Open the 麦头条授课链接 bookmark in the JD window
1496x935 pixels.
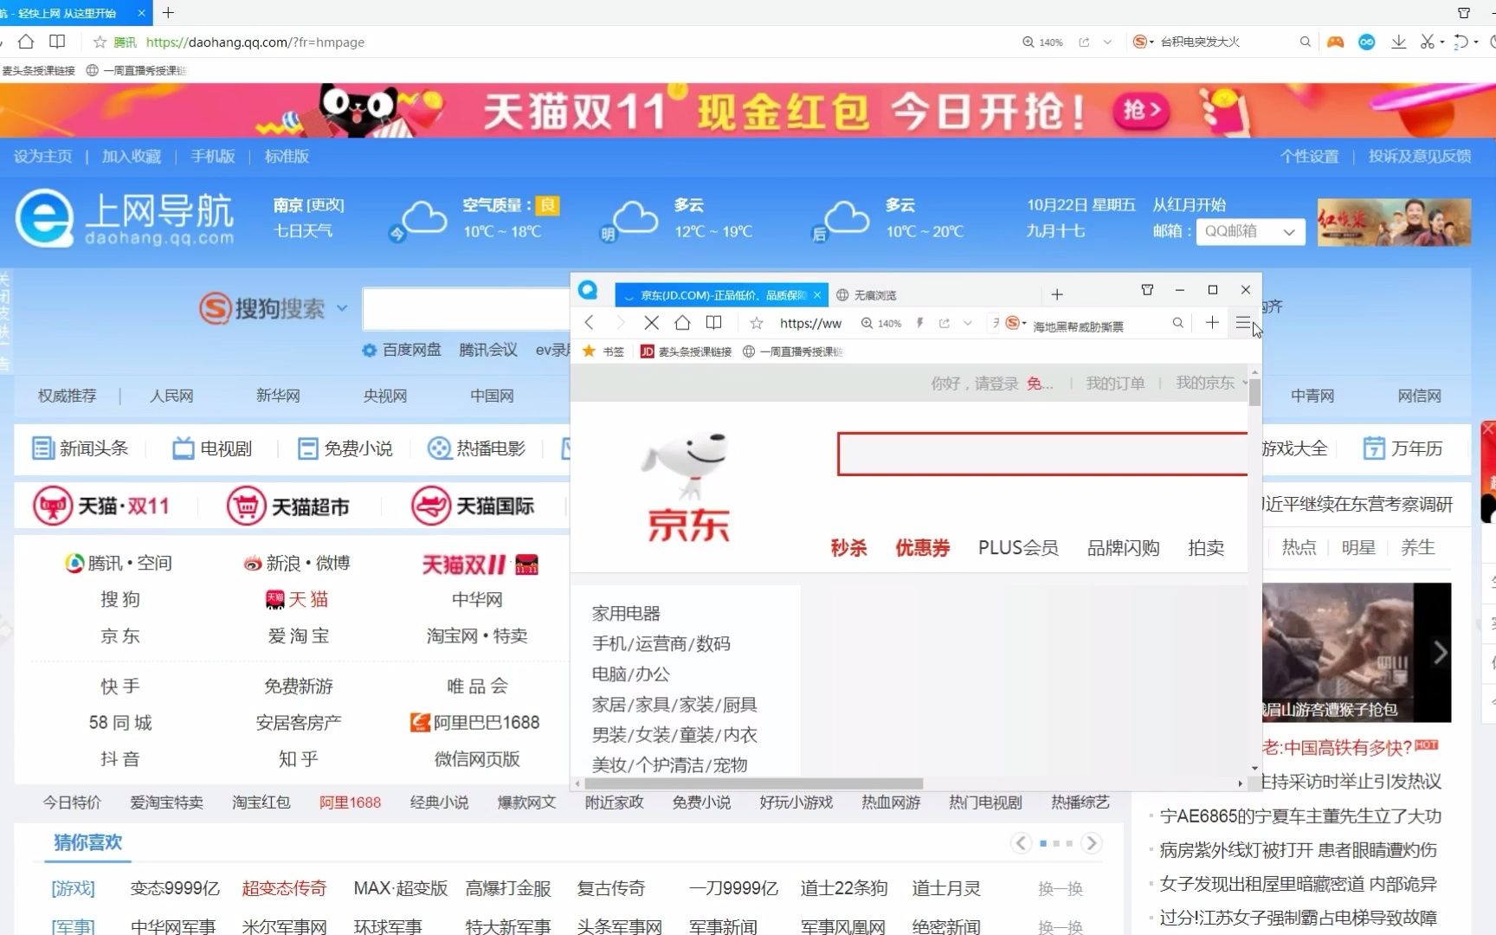687,351
